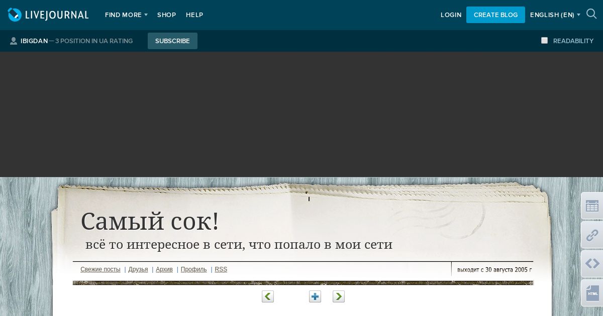Screen dimensions: 603x316
Task: Open the Help menu item
Action: pos(194,15)
